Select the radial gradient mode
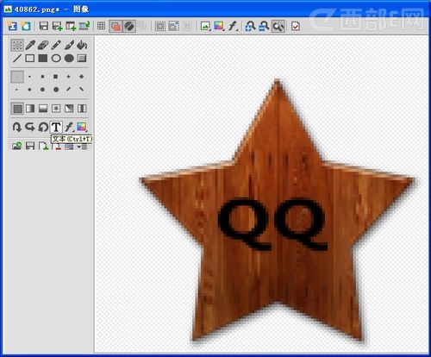This screenshot has height=357, width=431. click(x=56, y=109)
